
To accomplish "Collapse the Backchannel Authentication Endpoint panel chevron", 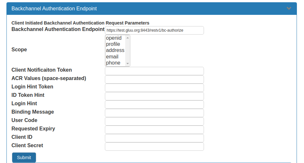I will click(x=289, y=8).
